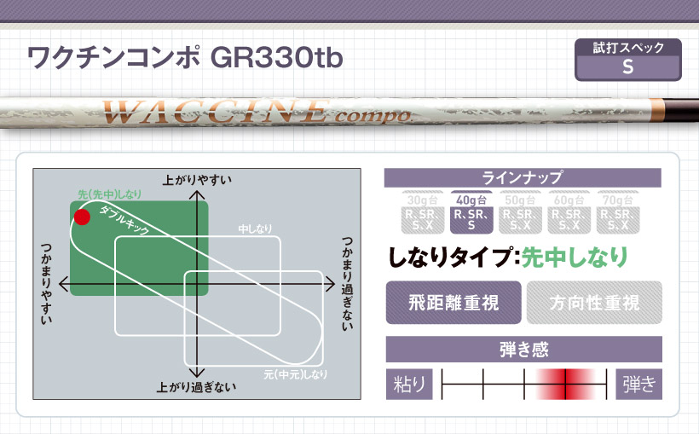Click the 飛距離重視 button
The width and height of the screenshot is (699, 434).
point(453,303)
